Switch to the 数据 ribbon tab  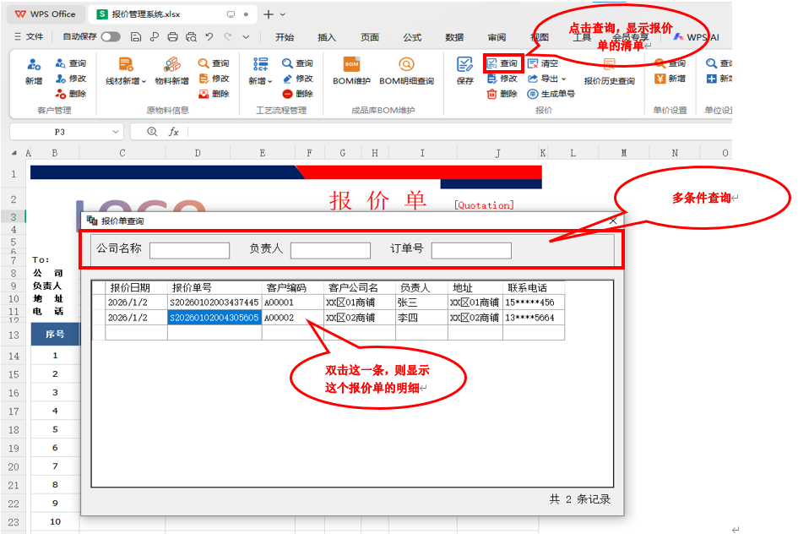point(454,37)
